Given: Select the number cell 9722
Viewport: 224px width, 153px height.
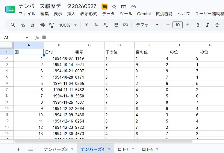Looking at the screenshot, I should pyautogui.click(x=89, y=127).
